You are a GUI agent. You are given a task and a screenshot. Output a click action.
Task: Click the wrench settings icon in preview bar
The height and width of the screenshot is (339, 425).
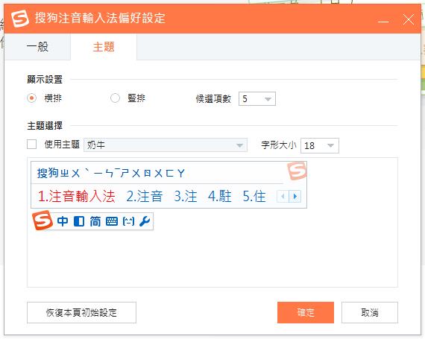(145, 221)
